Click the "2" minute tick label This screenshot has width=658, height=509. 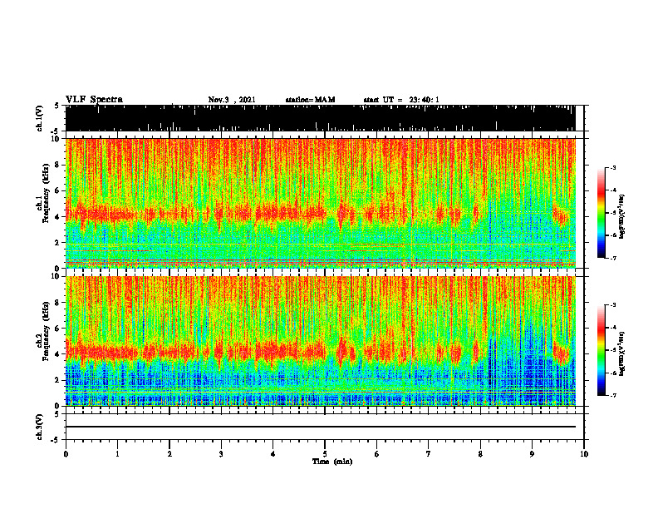click(x=169, y=454)
